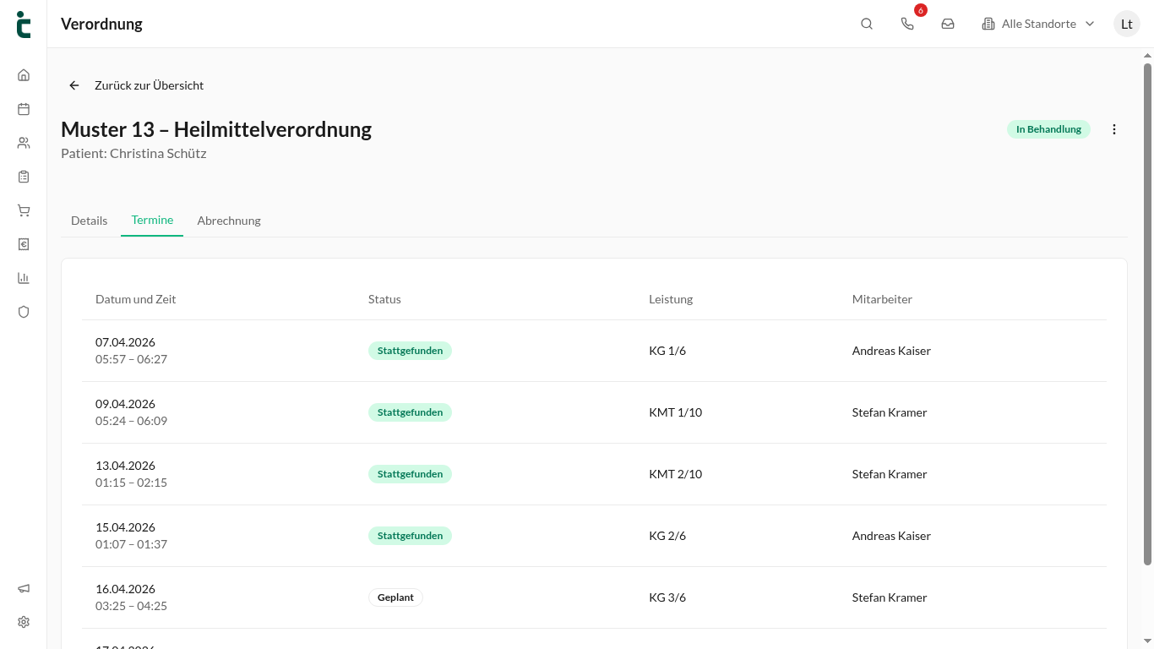Click the back arrow icon
Screen dimensions: 1154x649
(74, 85)
